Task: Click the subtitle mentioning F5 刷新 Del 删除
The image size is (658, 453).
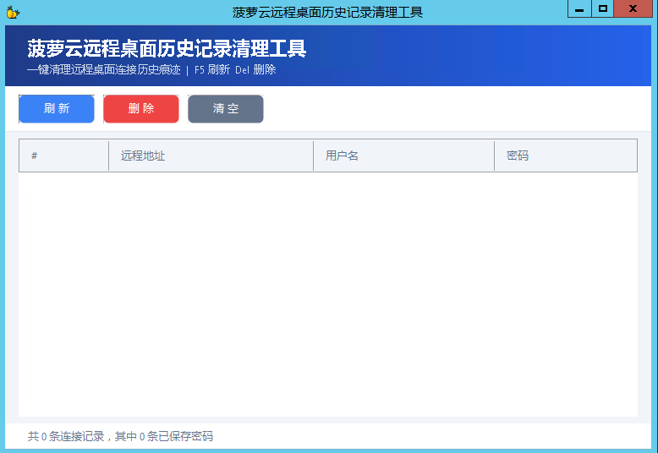Action: (151, 69)
